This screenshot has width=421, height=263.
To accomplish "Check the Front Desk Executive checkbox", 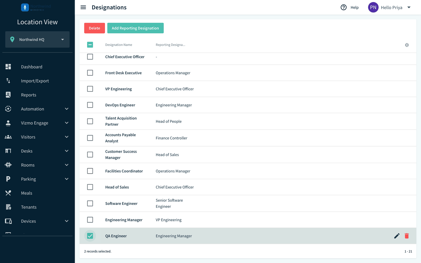I will click(x=90, y=73).
